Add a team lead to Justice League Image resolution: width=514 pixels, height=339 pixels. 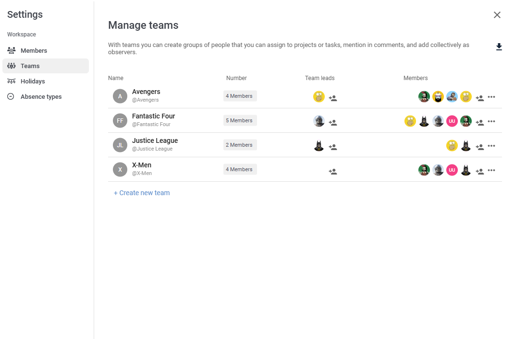point(333,147)
